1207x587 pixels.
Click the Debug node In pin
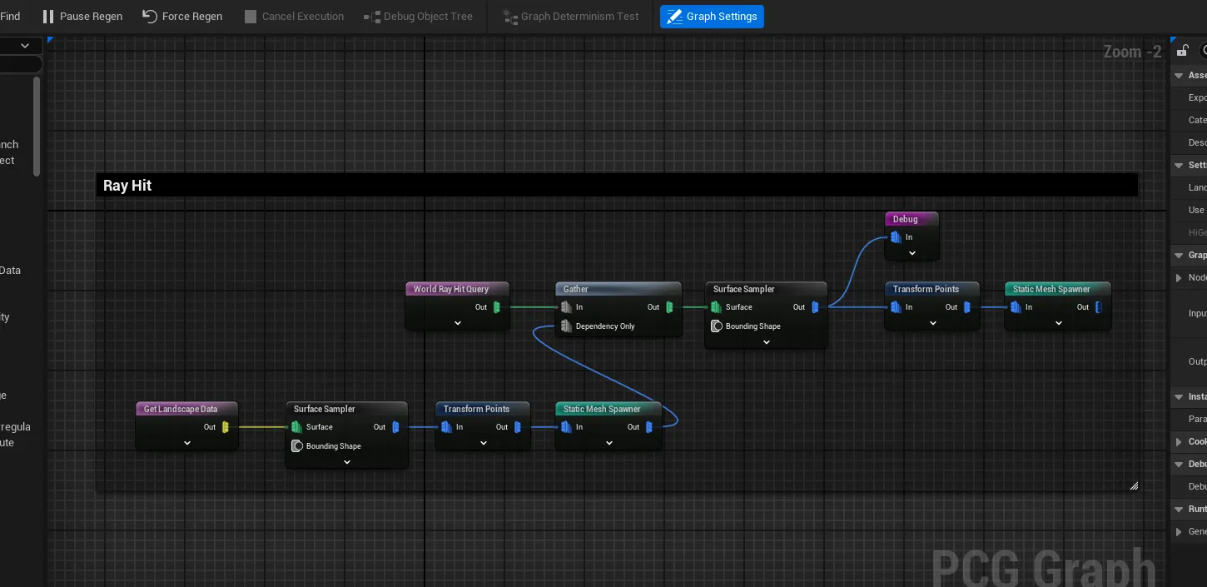point(896,237)
